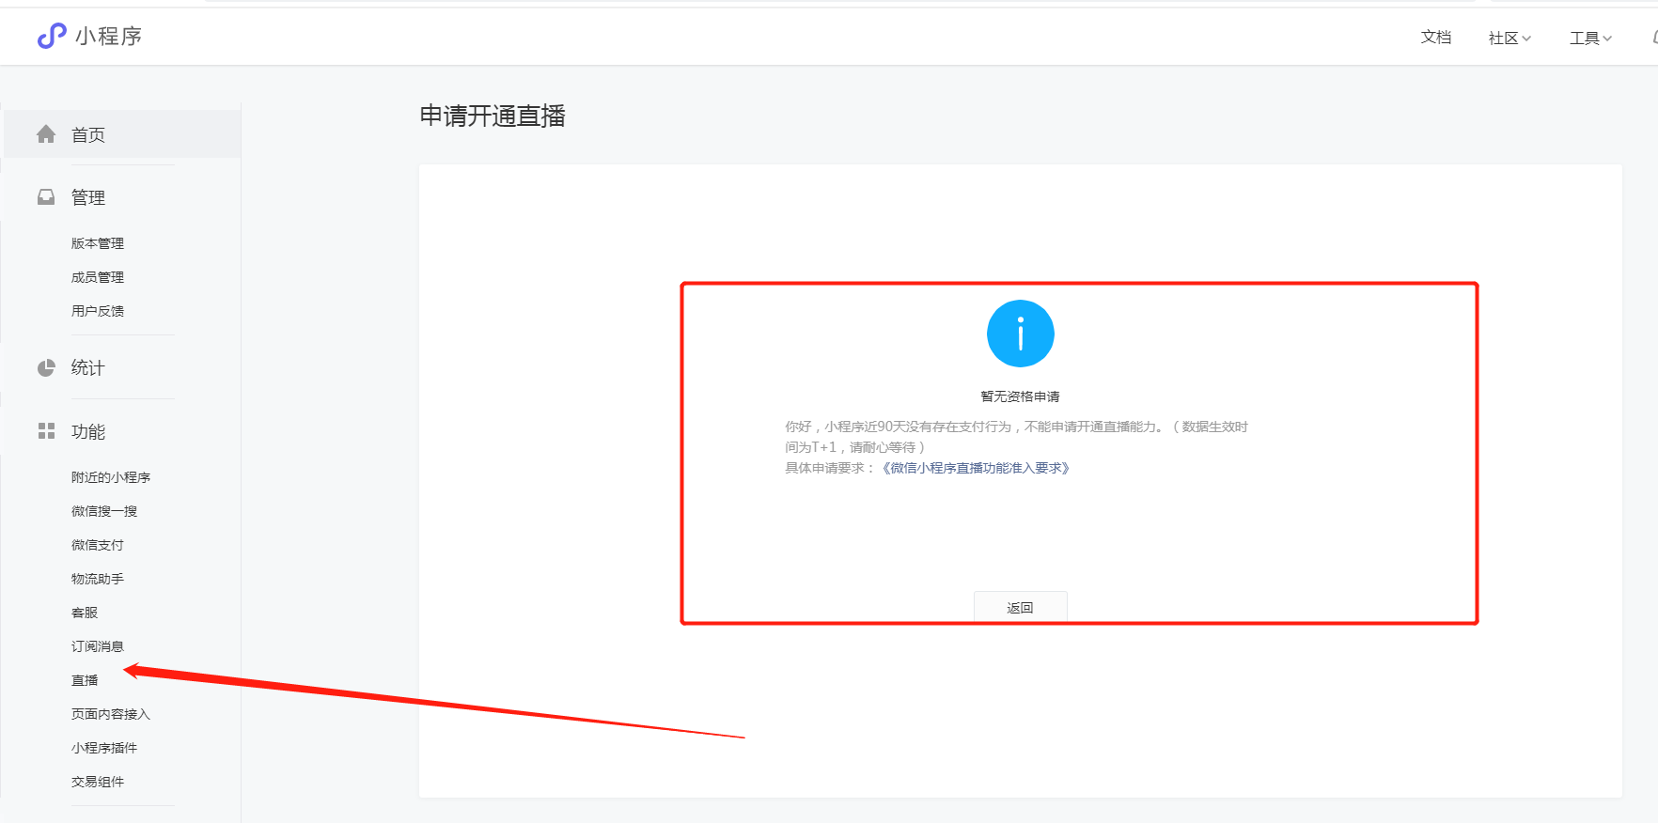Image resolution: width=1658 pixels, height=823 pixels.
Task: Open 客服 in the sidebar
Action: click(85, 613)
